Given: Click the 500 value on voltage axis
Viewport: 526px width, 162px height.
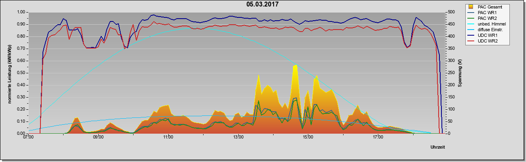Looking at the screenshot, I should 449,12.
